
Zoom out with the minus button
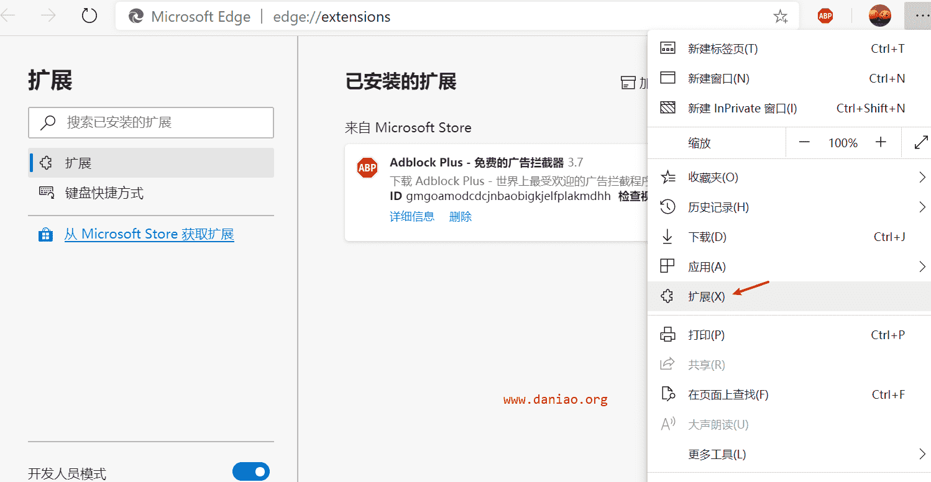[x=804, y=143]
